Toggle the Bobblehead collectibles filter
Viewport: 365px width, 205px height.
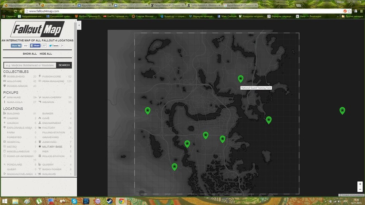(16, 76)
